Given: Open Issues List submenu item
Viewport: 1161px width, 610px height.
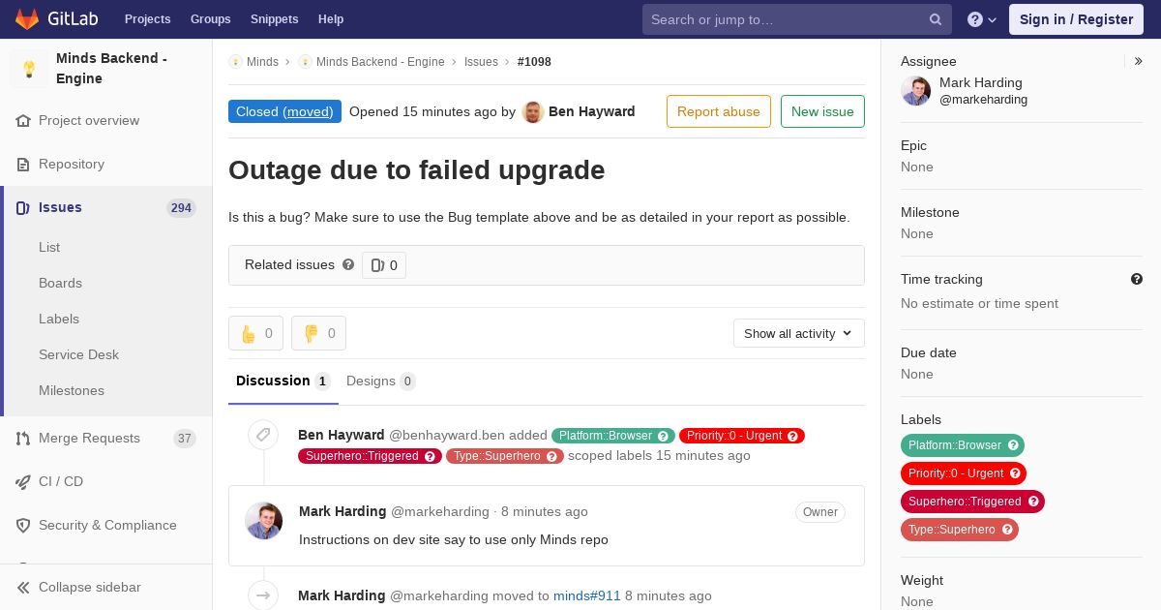Looking at the screenshot, I should pyautogui.click(x=49, y=247).
